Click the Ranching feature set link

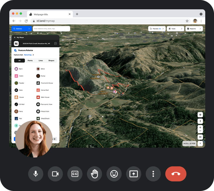28,55
